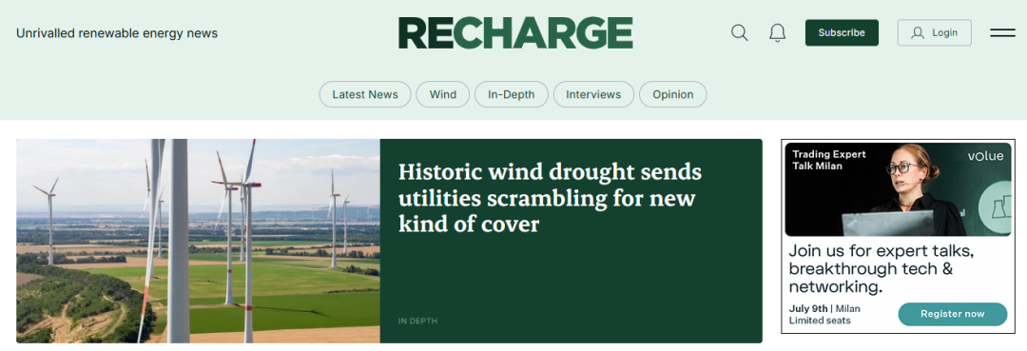
Task: Click Register now in the ad
Action: (x=952, y=314)
